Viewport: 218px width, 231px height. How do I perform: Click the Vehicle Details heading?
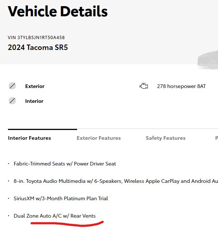tap(58, 12)
